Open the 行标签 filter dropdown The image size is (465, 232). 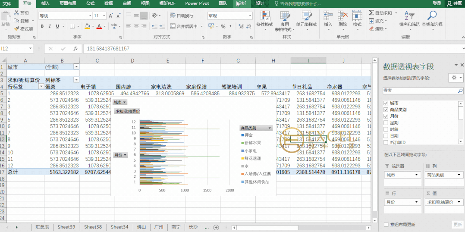(41, 87)
